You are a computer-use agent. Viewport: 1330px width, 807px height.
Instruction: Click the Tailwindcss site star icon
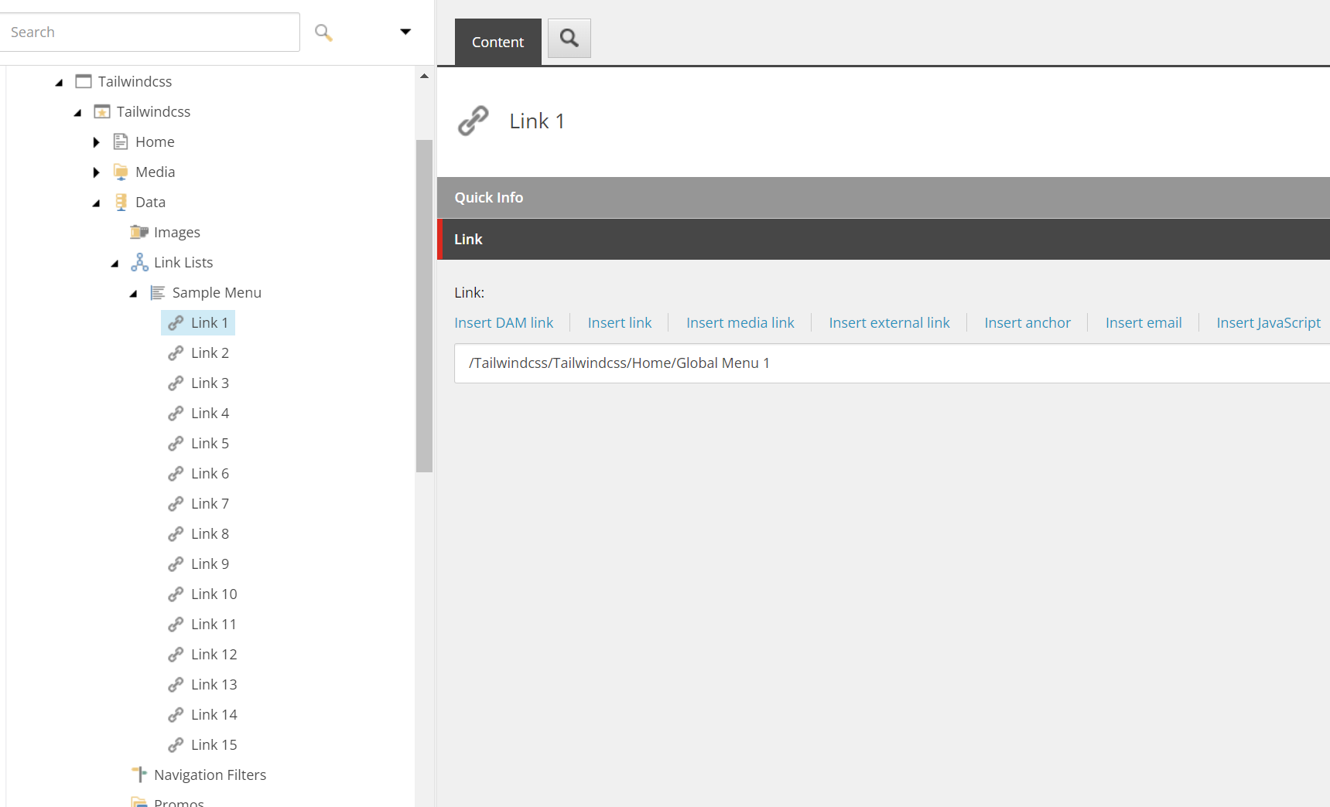[x=102, y=111]
